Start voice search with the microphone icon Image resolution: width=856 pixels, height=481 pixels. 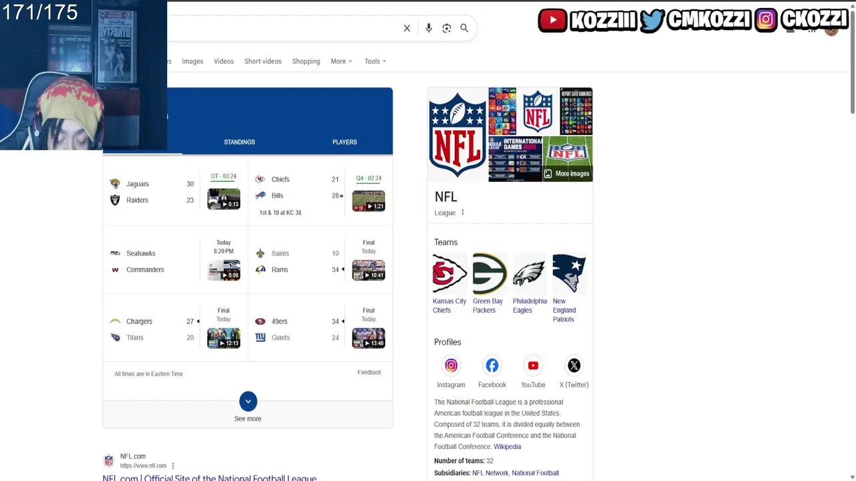pyautogui.click(x=429, y=28)
